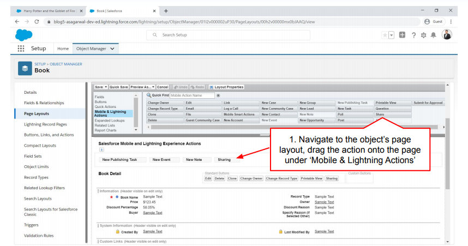Open Triggers in the sidebar

tap(31, 225)
